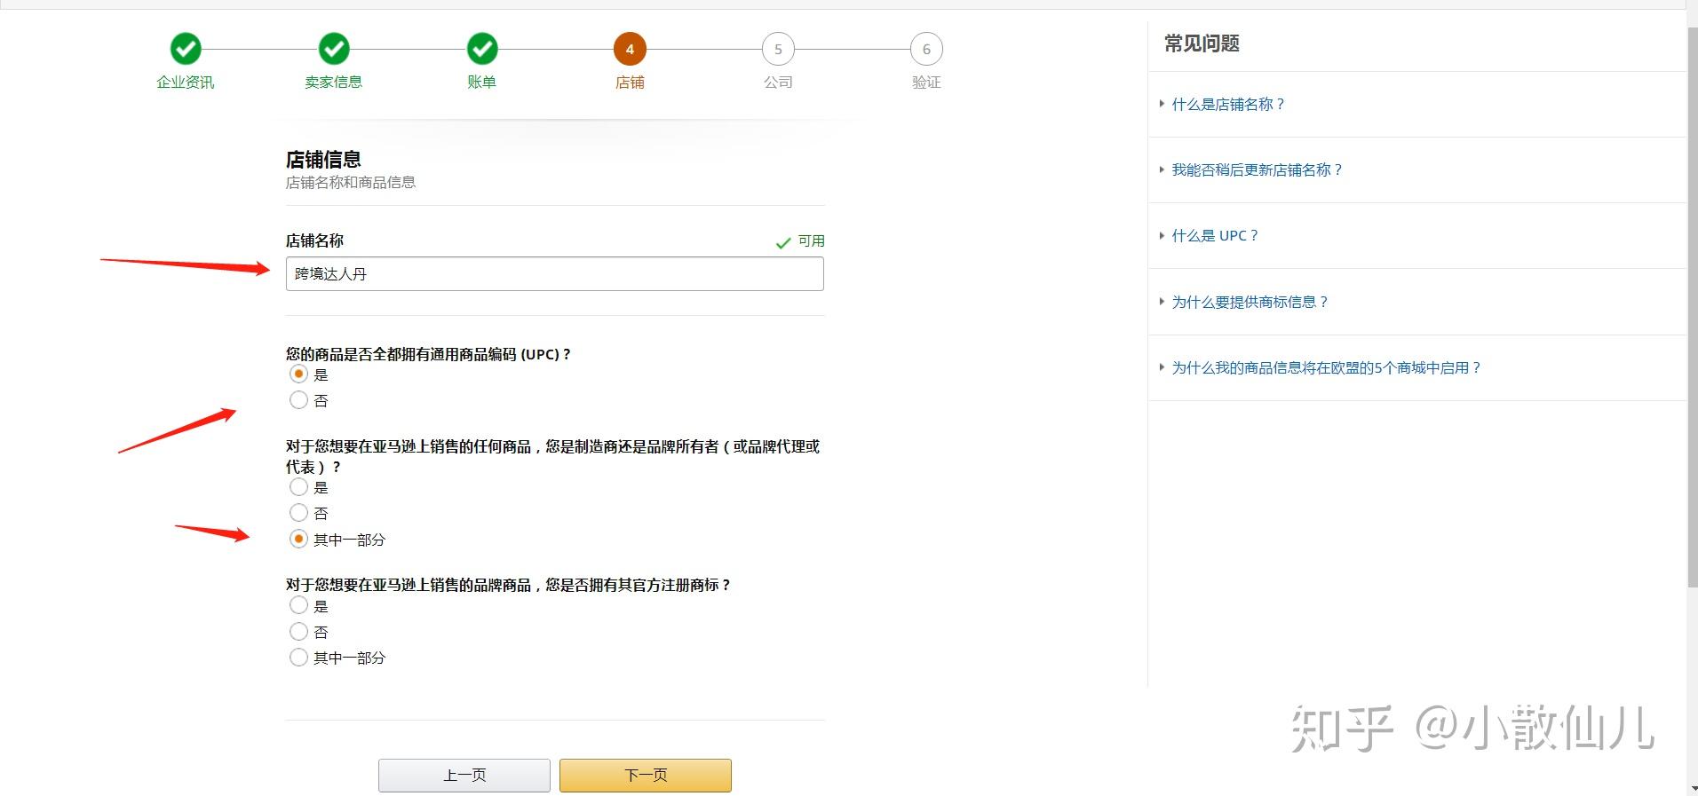Screen dimensions: 1698x796
Task: Open FAQ about 欧盟的5个商城 listings
Action: (1326, 368)
